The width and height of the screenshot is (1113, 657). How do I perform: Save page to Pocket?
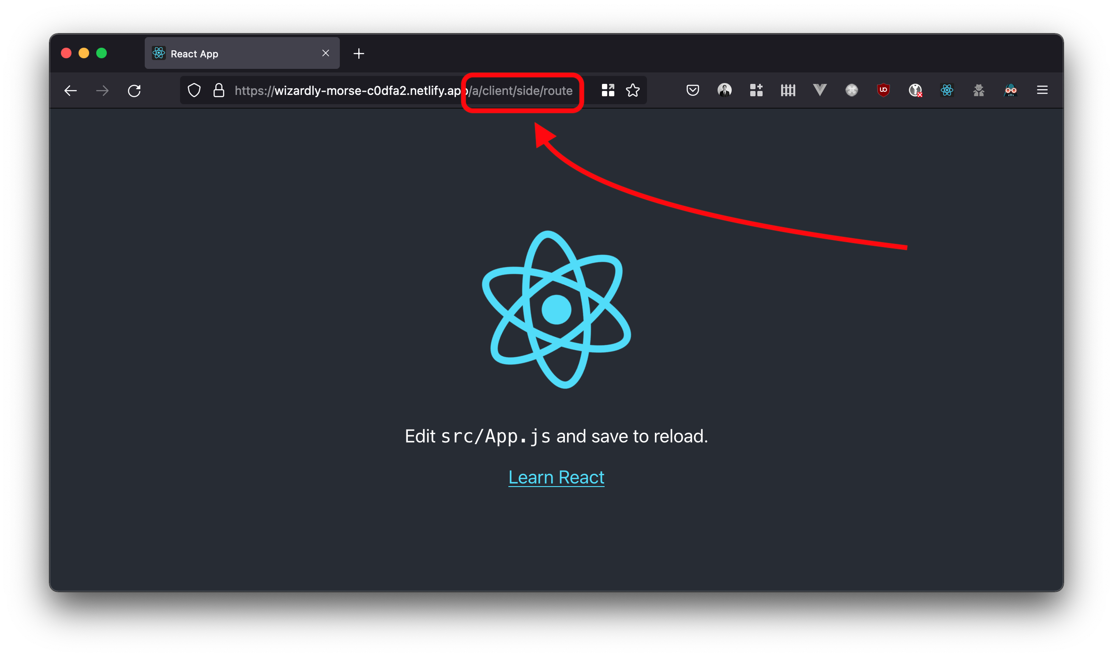pos(693,91)
